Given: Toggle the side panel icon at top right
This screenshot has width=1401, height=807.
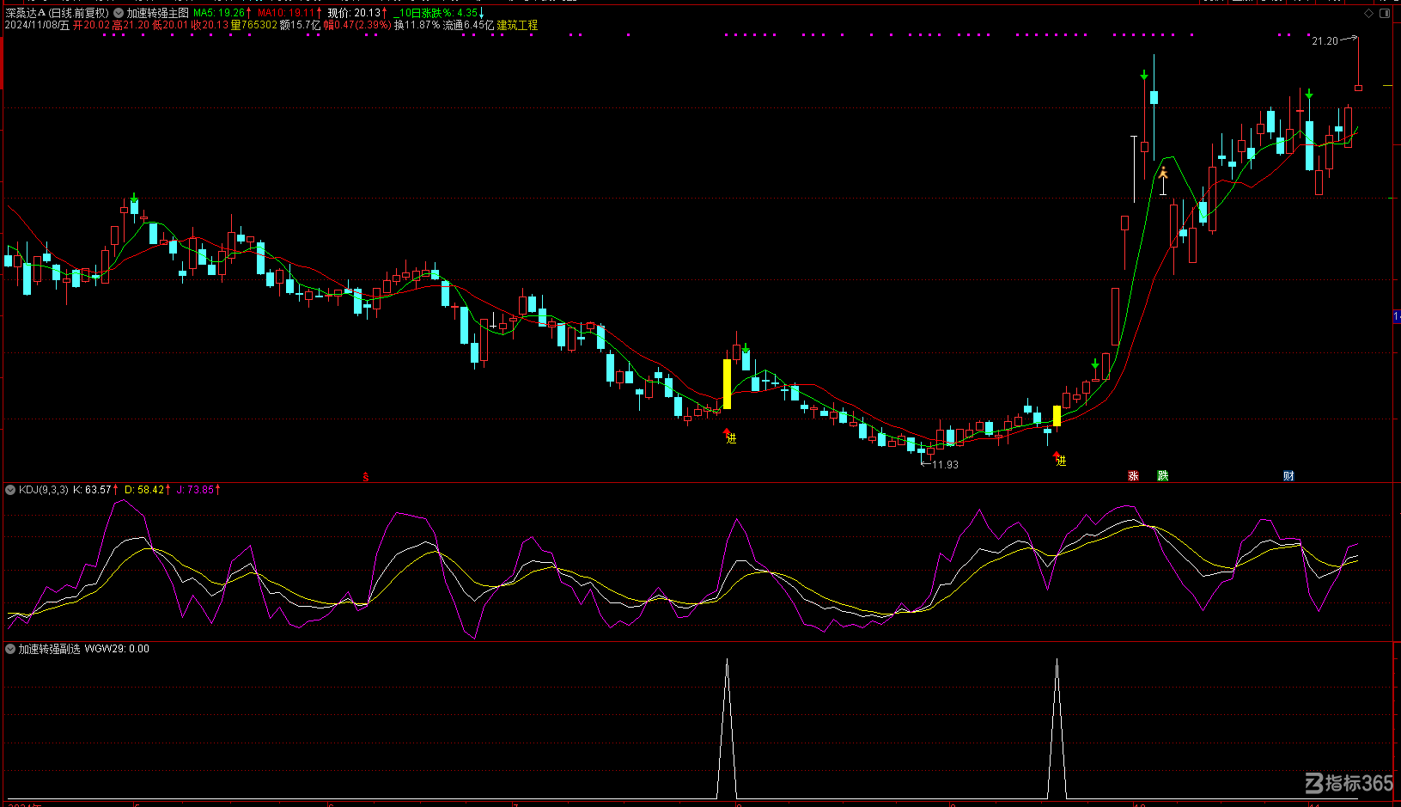Looking at the screenshot, I should click(x=1385, y=13).
